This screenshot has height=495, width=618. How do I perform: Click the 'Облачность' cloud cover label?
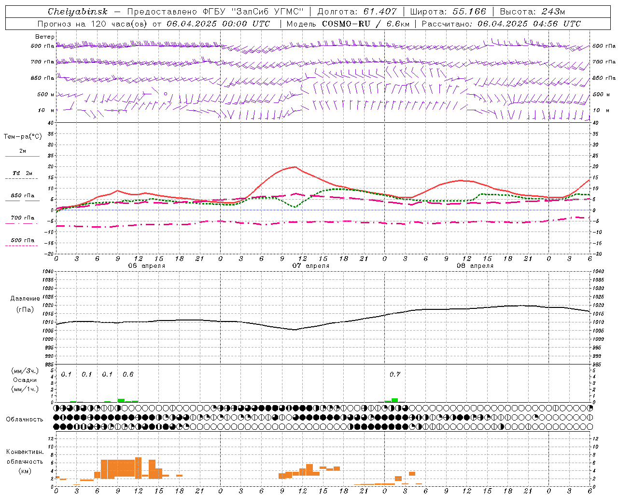[x=25, y=419]
